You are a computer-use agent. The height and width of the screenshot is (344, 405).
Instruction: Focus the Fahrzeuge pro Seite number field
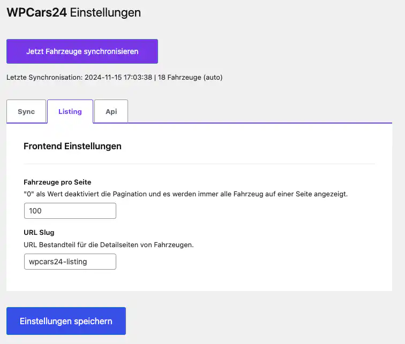pos(70,211)
